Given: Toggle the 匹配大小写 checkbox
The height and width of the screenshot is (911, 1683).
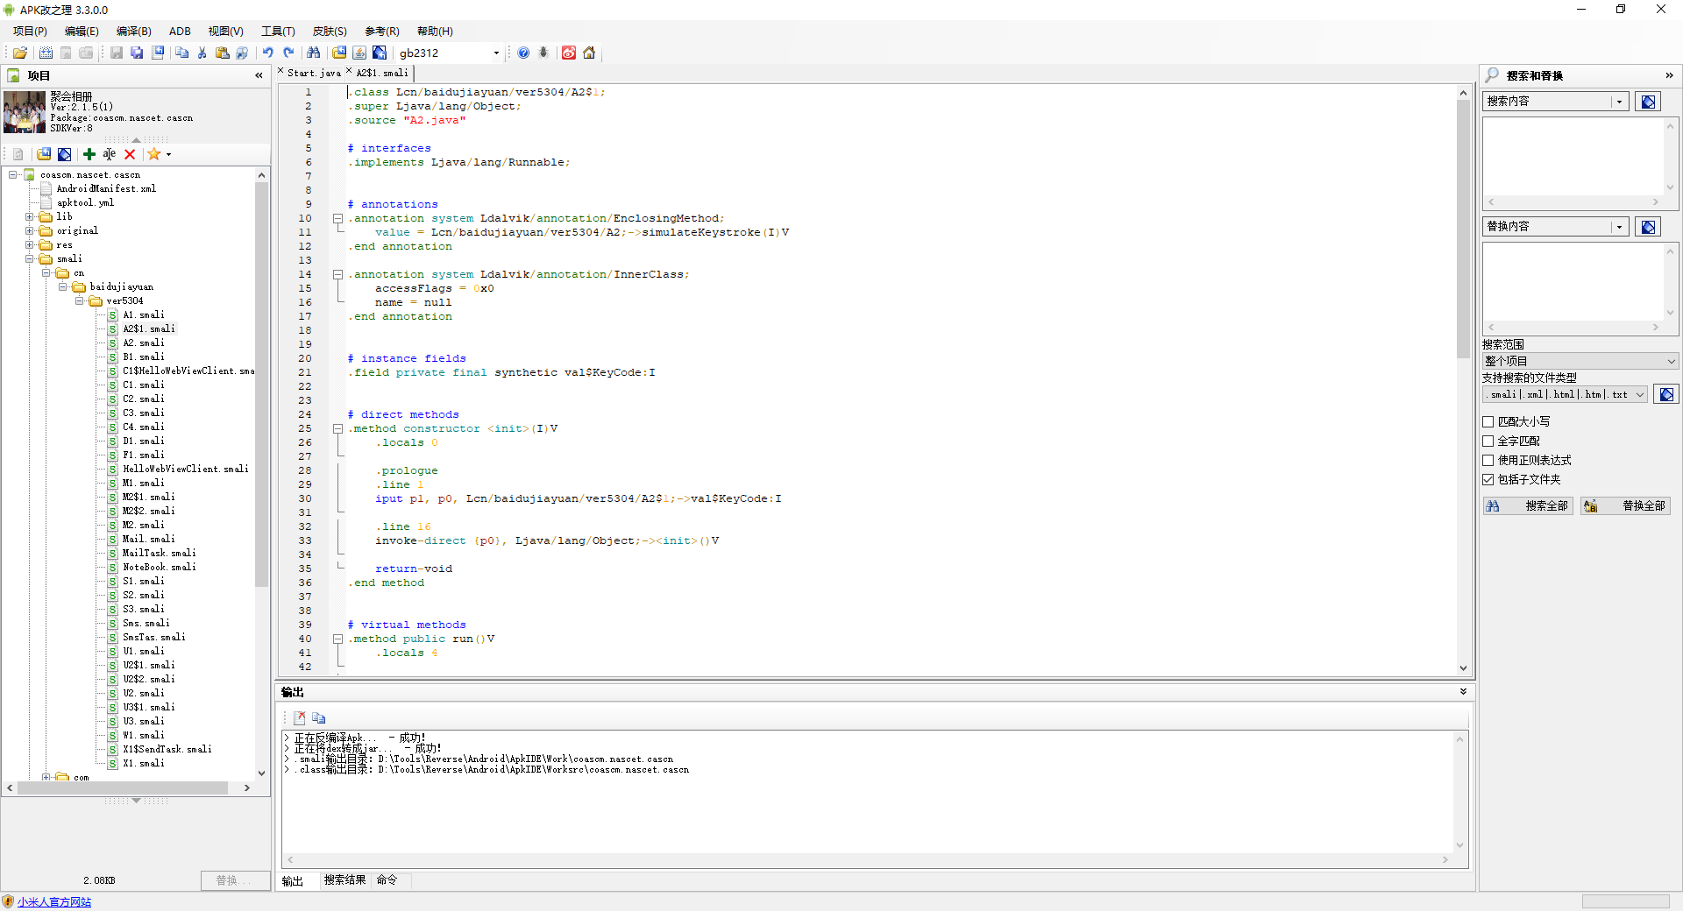Looking at the screenshot, I should (x=1488, y=421).
